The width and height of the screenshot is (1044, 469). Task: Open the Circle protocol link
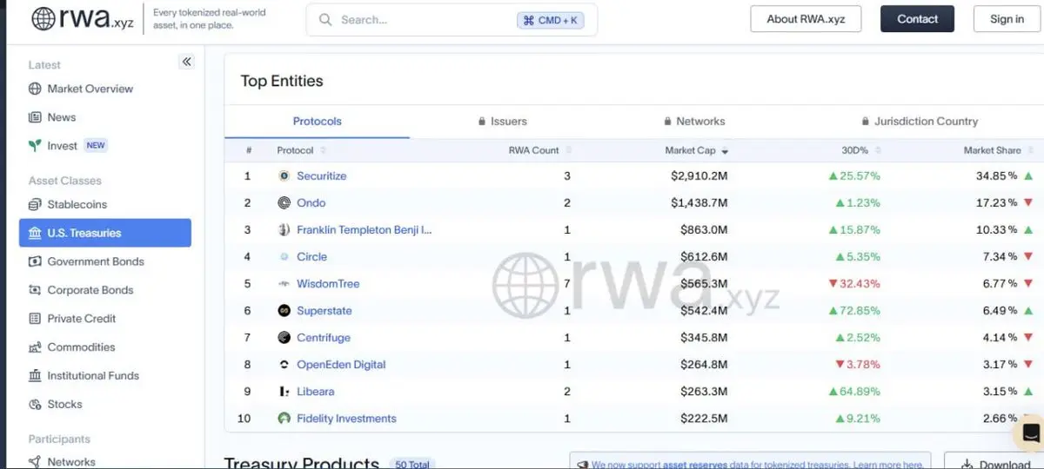312,257
